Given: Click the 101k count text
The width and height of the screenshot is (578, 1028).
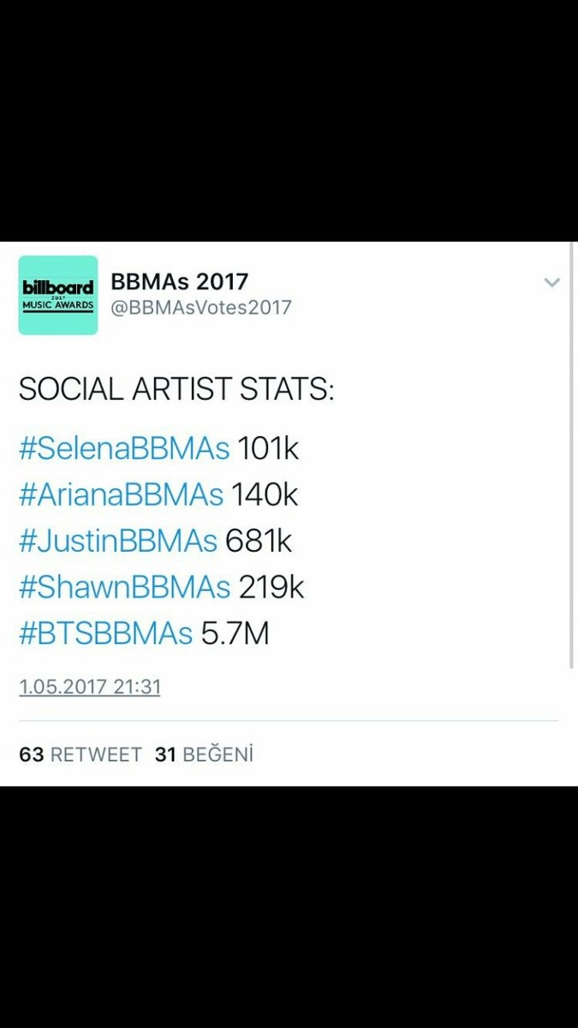Looking at the screenshot, I should [x=268, y=449].
